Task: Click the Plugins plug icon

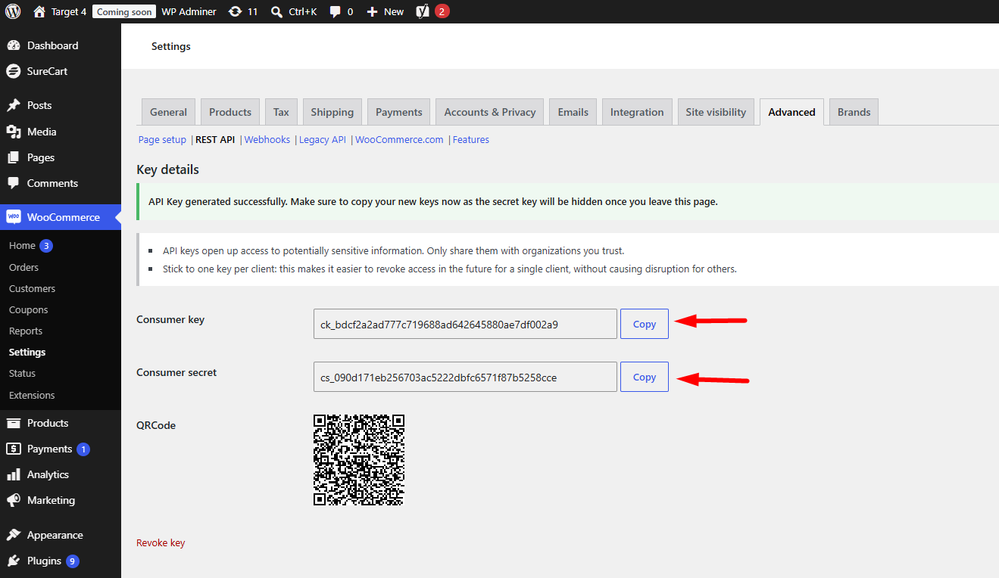Action: coord(14,561)
